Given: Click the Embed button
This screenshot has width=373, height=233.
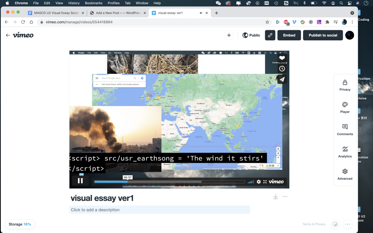Looking at the screenshot, I should (289, 35).
